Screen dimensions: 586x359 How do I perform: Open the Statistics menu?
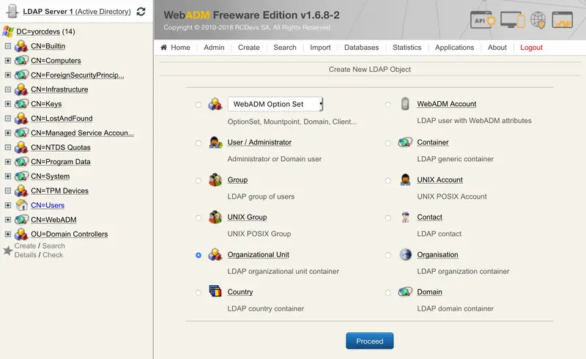pos(407,48)
